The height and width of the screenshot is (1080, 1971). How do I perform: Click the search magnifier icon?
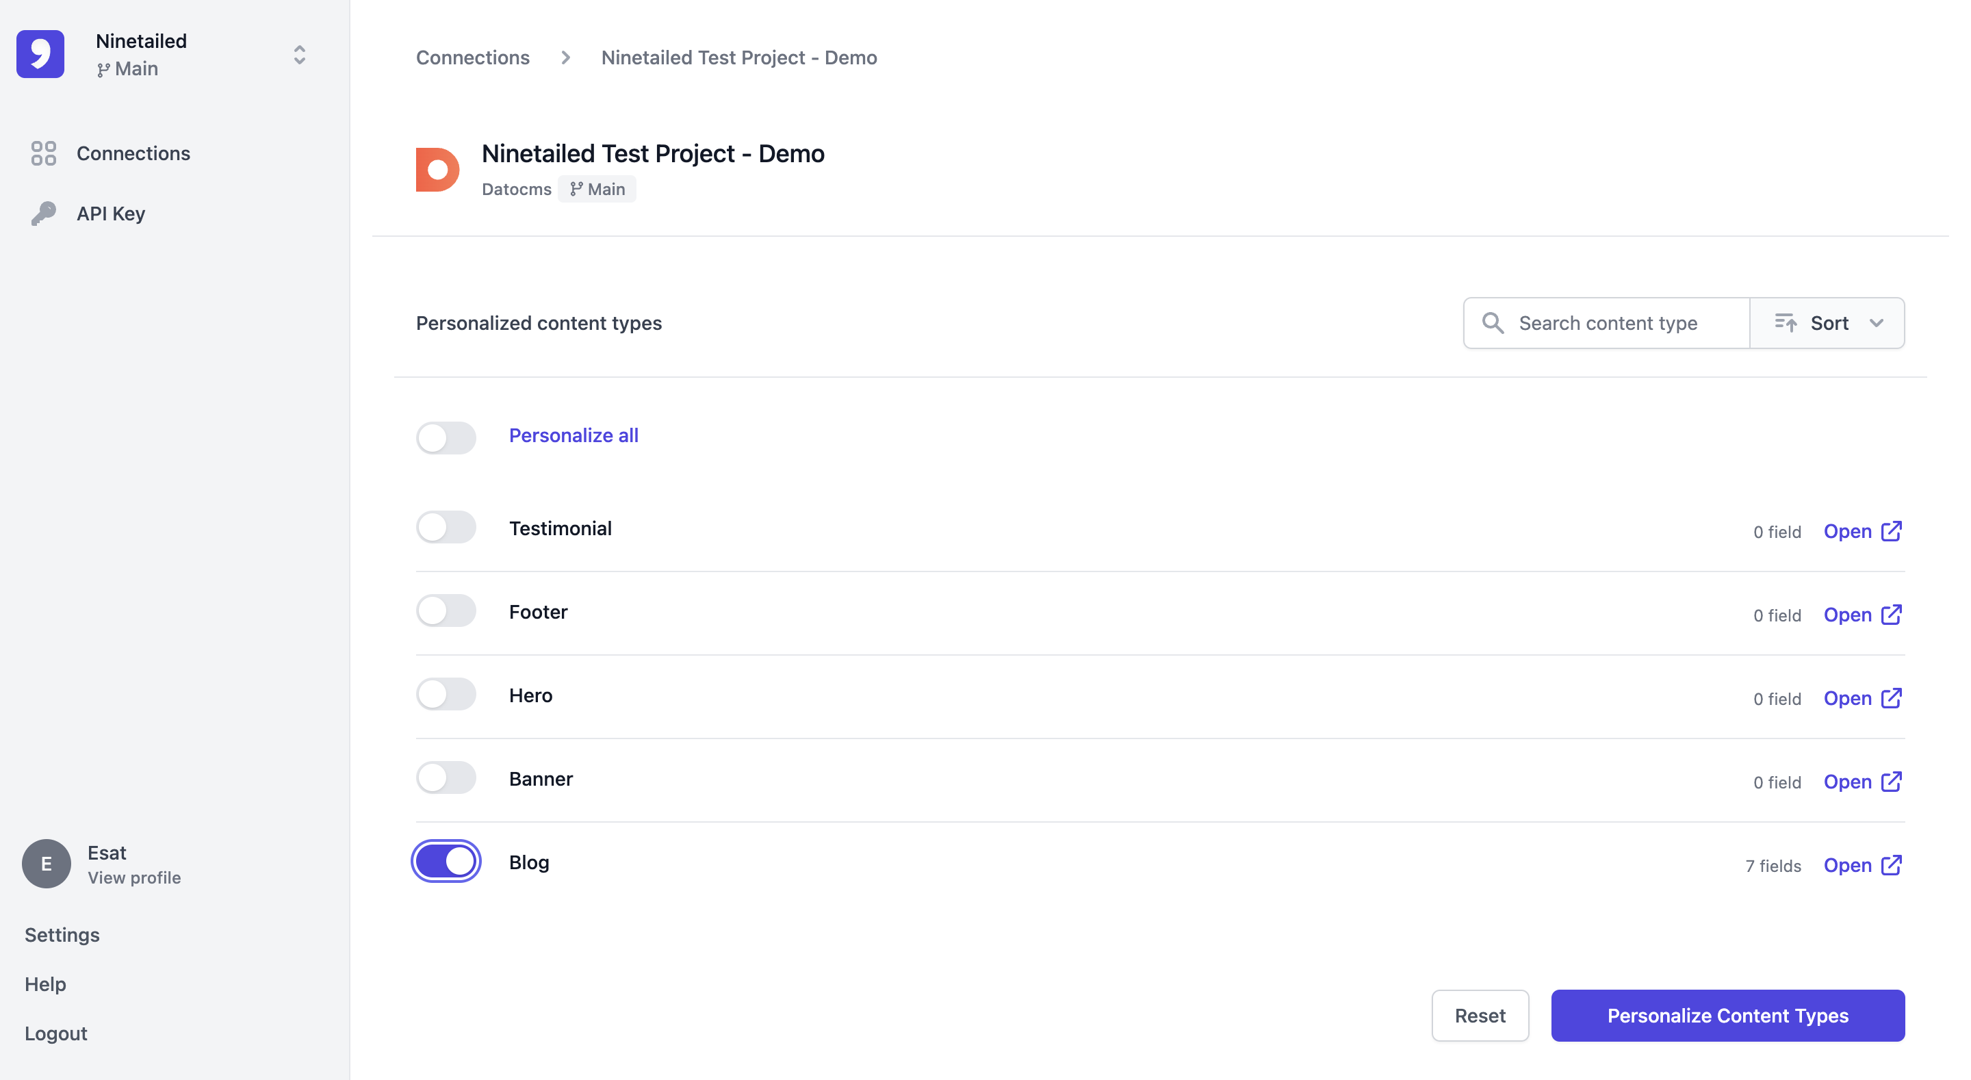pyautogui.click(x=1493, y=323)
